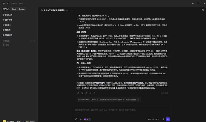206x122 pixels.
Task: Click the microphone voice input icon
Action: pyautogui.click(x=163, y=119)
